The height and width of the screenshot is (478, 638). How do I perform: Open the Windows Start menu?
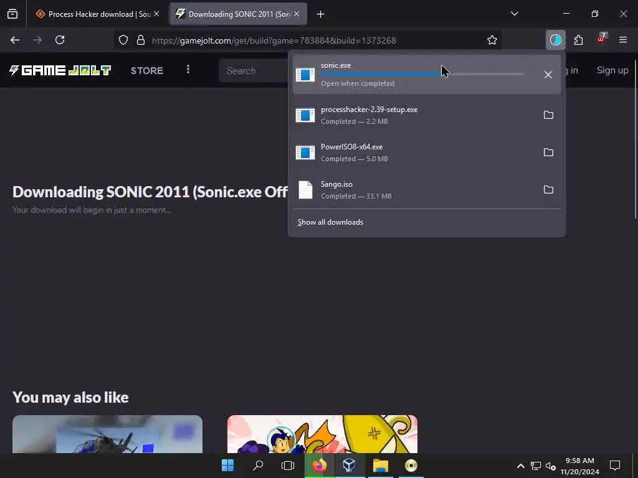[x=227, y=465]
